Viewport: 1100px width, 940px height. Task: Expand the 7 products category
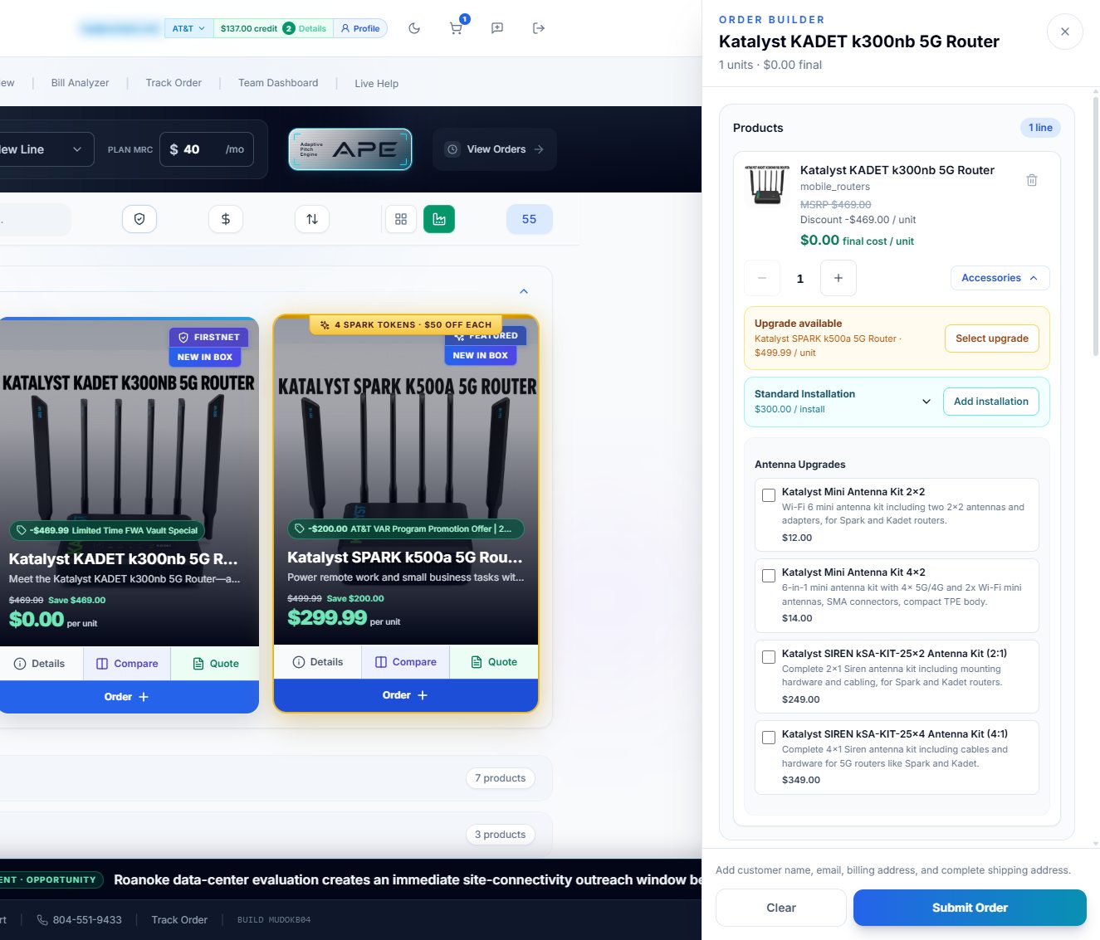(x=501, y=778)
